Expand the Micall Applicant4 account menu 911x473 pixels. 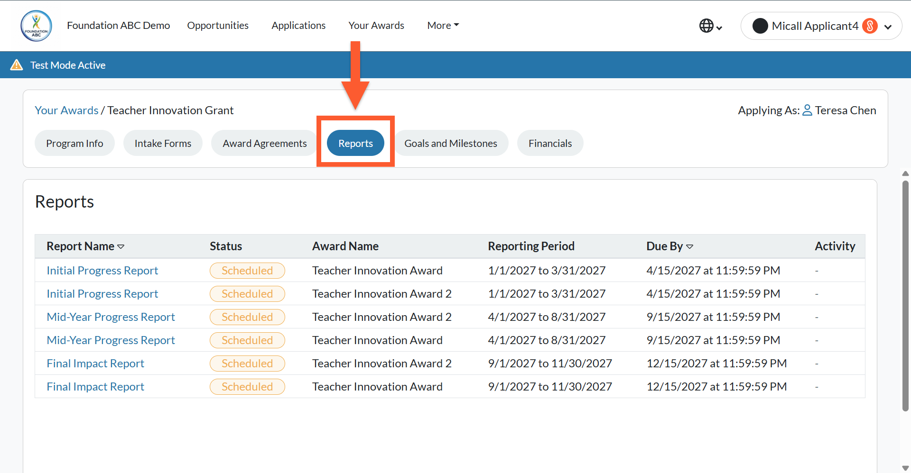click(888, 27)
